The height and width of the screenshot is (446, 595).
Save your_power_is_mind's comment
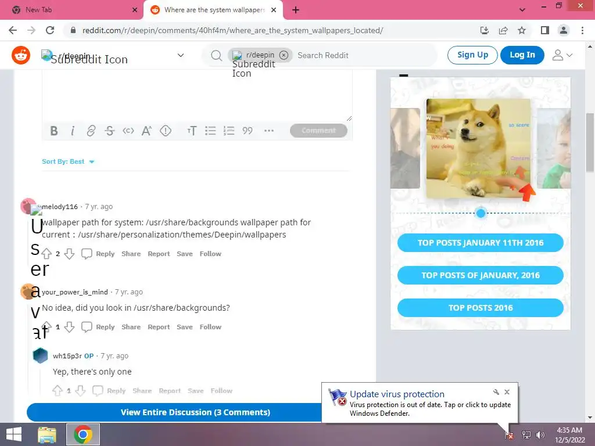pyautogui.click(x=184, y=327)
